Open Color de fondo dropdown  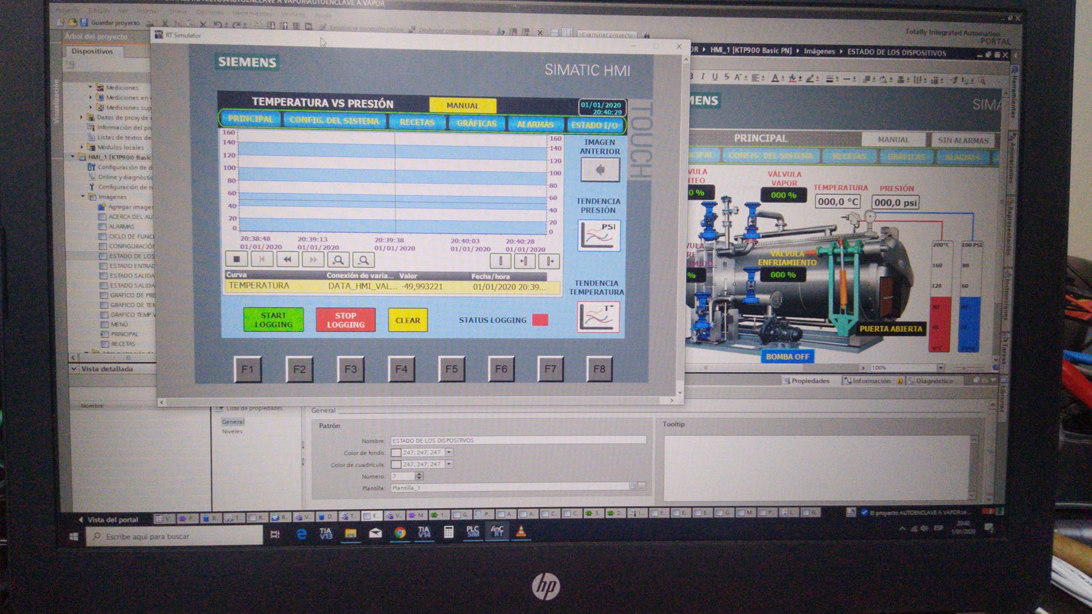point(449,452)
